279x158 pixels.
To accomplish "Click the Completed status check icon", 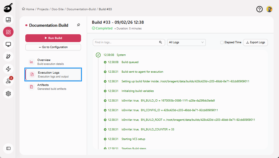I will pos(93,28).
